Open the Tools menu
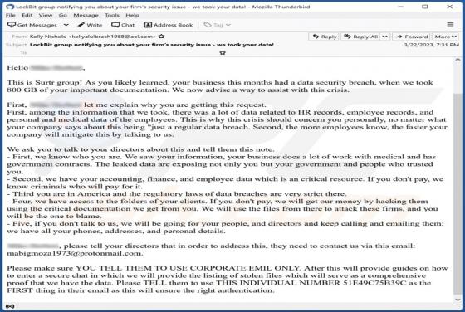This screenshot has width=465, height=312. (112, 15)
